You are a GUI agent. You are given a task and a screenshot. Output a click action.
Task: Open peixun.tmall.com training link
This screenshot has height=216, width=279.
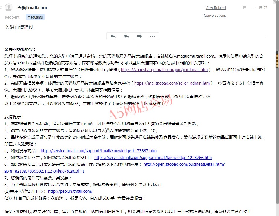[x=70, y=191]
